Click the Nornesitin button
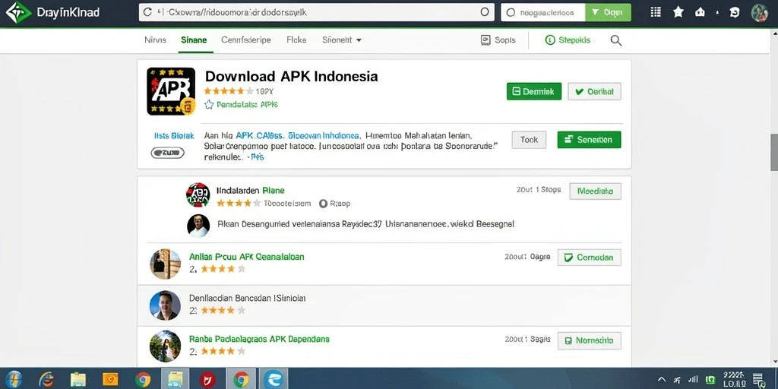The width and height of the screenshot is (778, 389). coord(589,341)
